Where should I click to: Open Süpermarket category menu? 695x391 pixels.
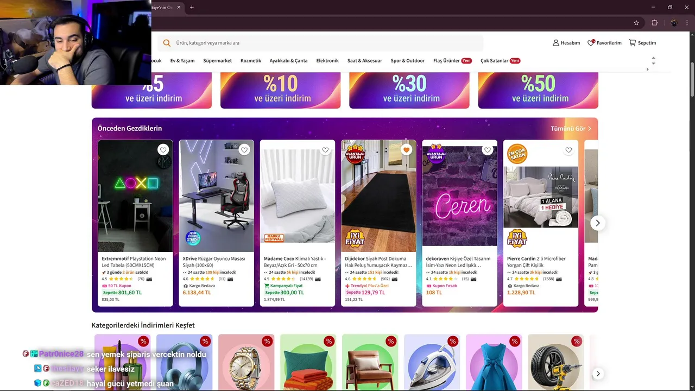click(x=217, y=61)
